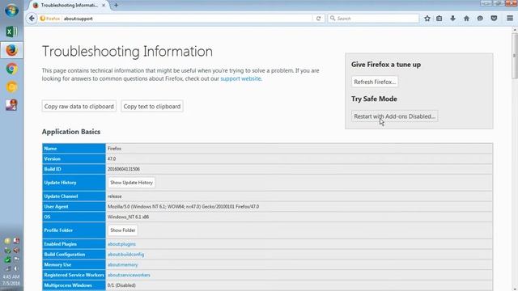This screenshot has height=291, width=518.
Task: Click the Version value 47.0
Action: (112, 158)
